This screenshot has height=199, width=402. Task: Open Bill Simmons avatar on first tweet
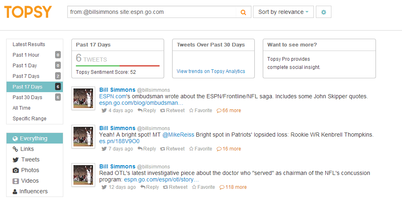83,98
